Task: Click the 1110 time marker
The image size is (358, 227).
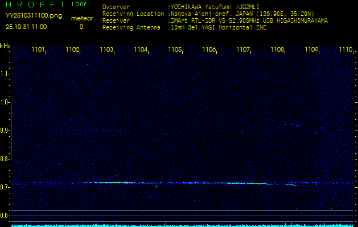Action: 345,50
